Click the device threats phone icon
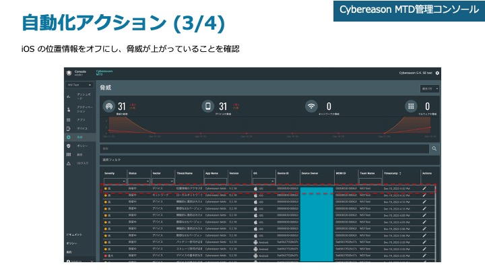Image resolution: width=485 pixels, height=273 pixels. coord(208,107)
